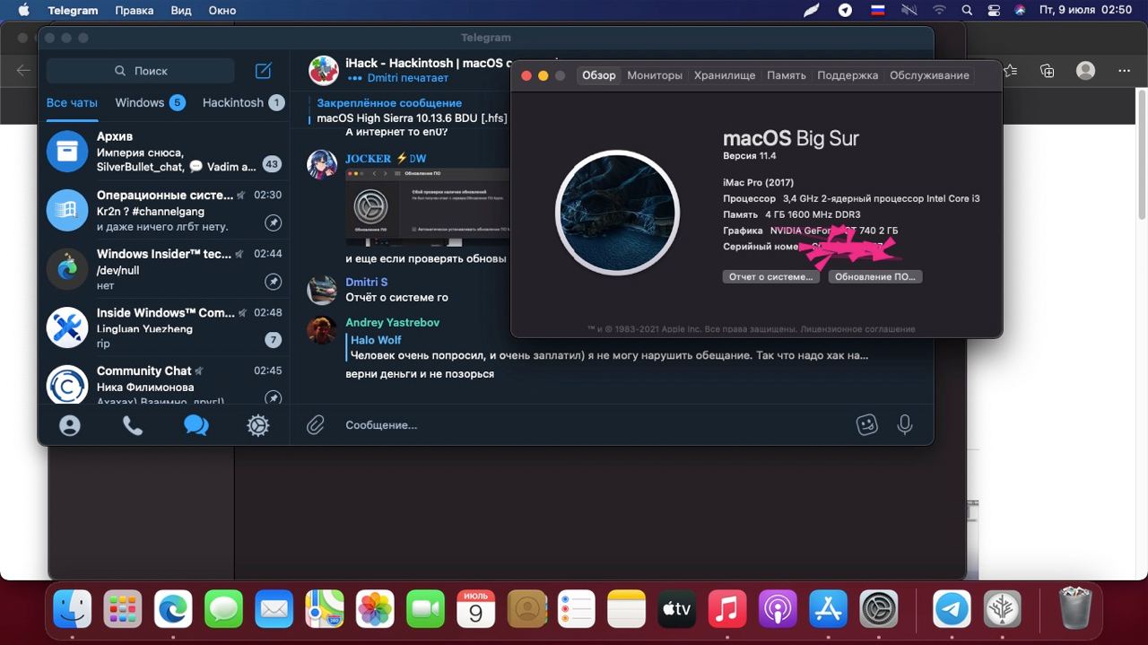Click the muted sound icon in menu bar
Viewport: 1148px width, 645px height.
[x=909, y=10]
